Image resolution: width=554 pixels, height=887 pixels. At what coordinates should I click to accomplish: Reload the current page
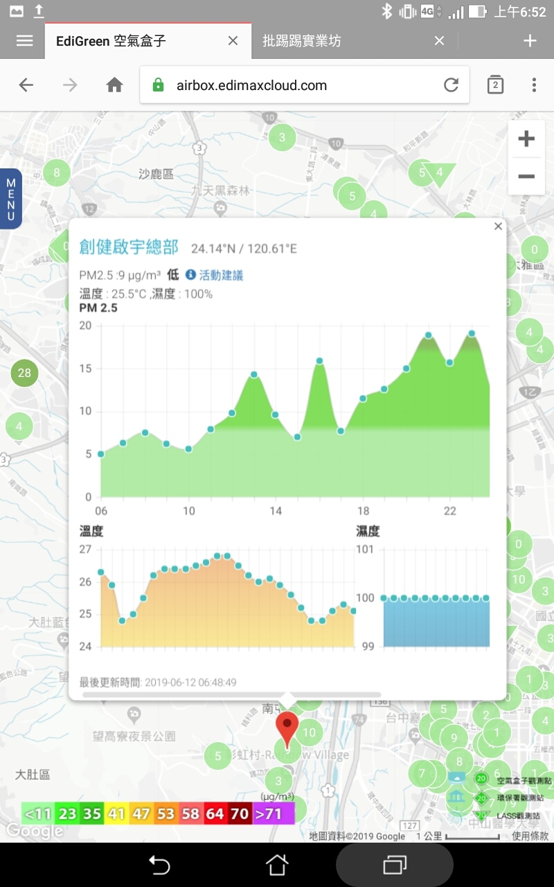[451, 85]
